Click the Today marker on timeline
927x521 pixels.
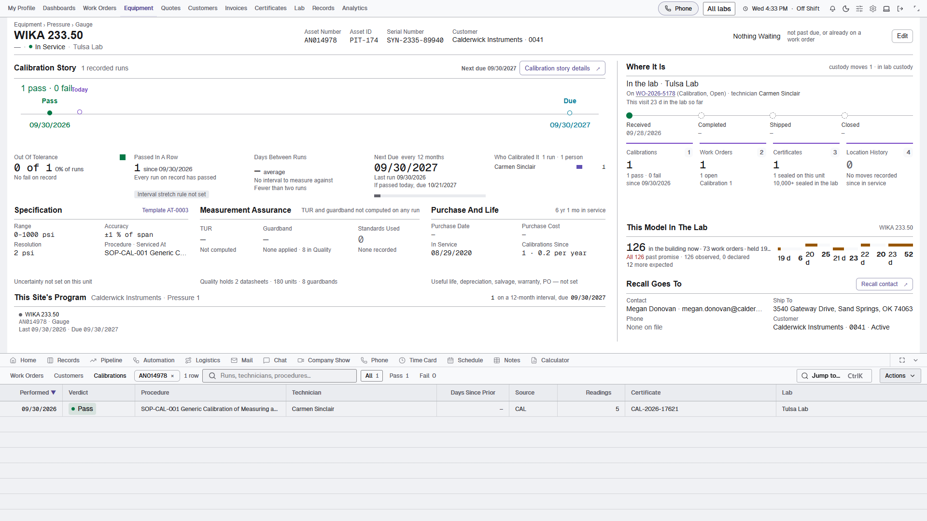click(x=80, y=112)
